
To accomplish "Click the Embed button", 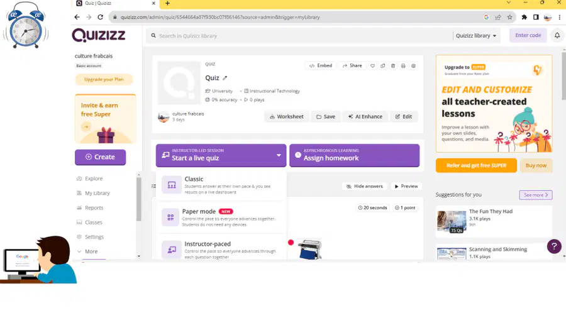I will [321, 65].
